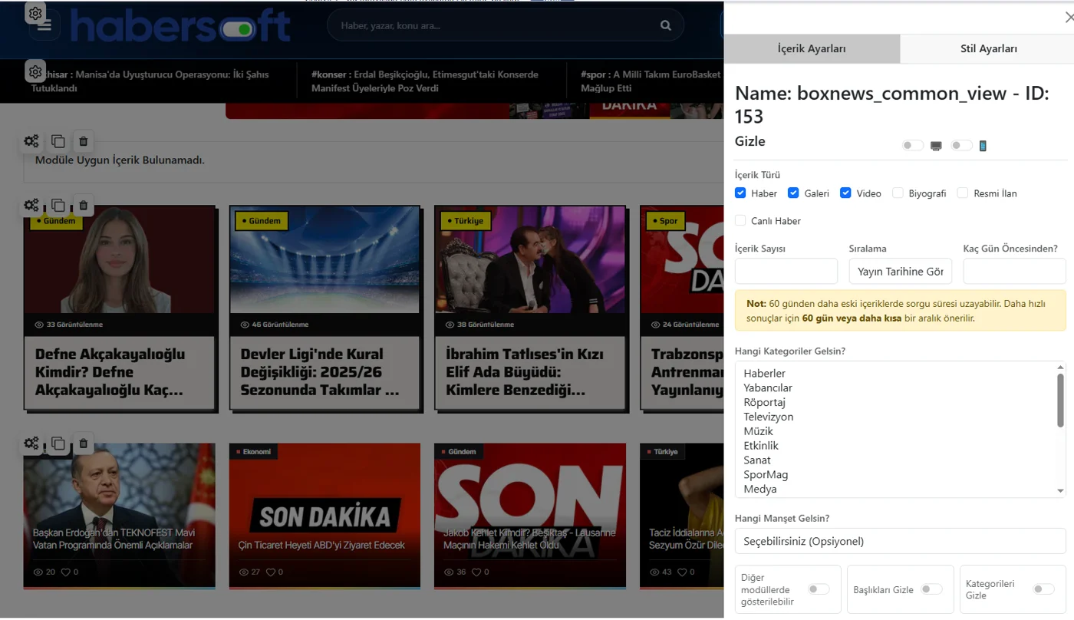Open the gear settings on the news ticker bar
Viewport: 1074px width, 620px height.
[35, 71]
